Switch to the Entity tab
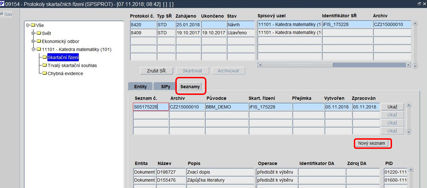The height and width of the screenshot is (188, 427). pyautogui.click(x=140, y=86)
